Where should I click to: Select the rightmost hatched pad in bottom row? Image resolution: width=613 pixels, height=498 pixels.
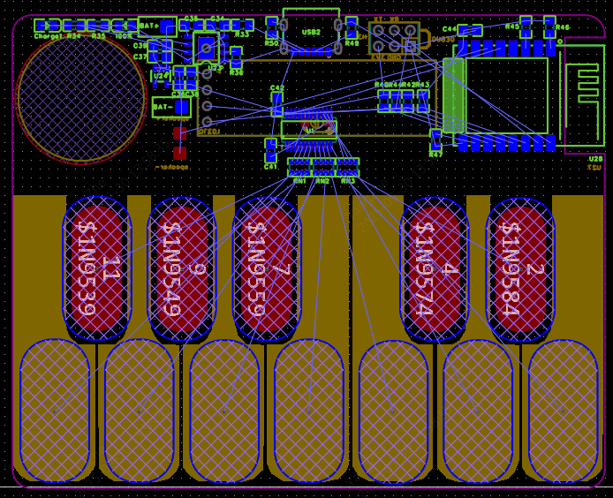(x=563, y=411)
